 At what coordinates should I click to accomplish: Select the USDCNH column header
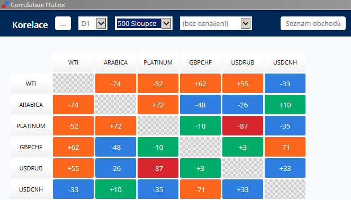click(x=285, y=62)
